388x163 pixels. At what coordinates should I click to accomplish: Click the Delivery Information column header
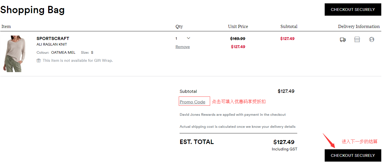359,27
